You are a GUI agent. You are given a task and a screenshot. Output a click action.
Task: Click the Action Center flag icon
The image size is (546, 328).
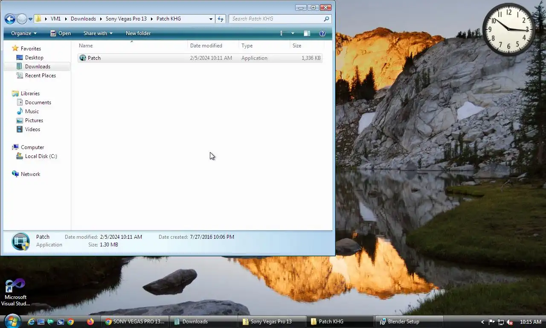[492, 322]
